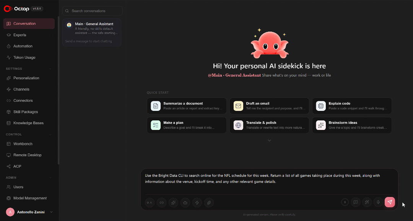This screenshot has height=221, width=413.
Task: Click the @Main · General Assistant mention link
Action: (x=234, y=75)
